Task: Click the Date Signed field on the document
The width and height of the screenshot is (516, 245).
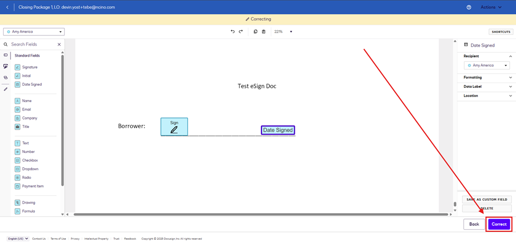Action: pyautogui.click(x=278, y=130)
